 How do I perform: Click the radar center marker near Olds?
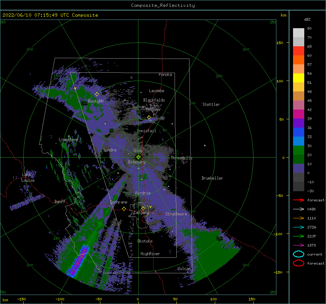pos(138,157)
